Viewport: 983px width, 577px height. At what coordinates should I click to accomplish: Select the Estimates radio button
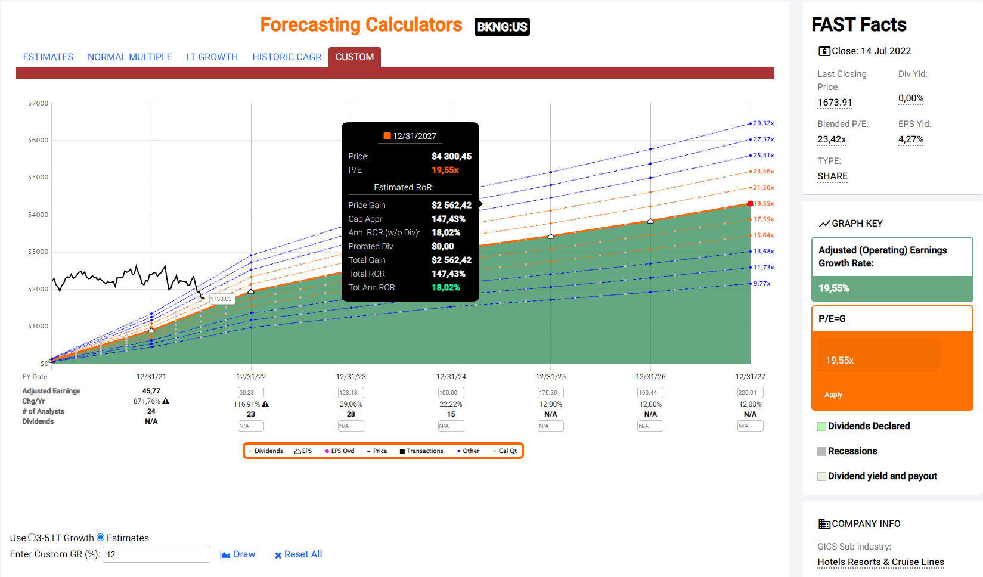coord(101,538)
